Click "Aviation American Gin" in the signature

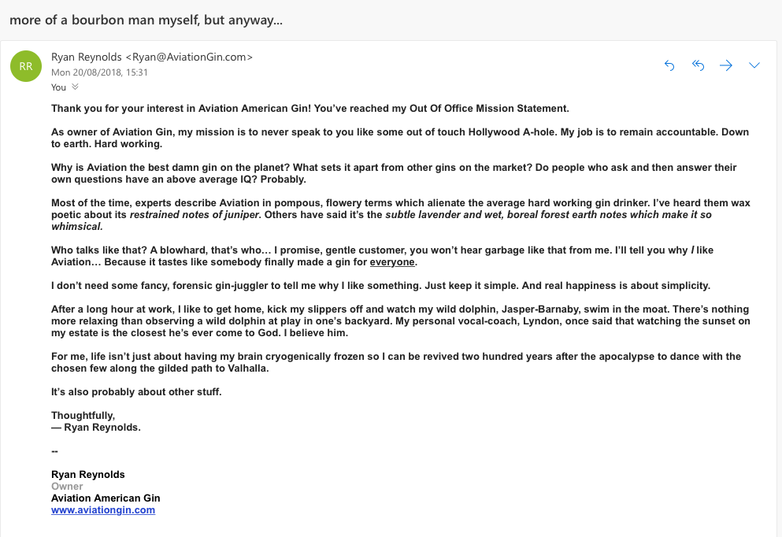coord(106,498)
